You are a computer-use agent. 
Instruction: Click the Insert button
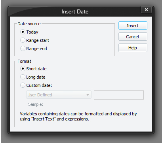pyautogui.click(x=133, y=26)
